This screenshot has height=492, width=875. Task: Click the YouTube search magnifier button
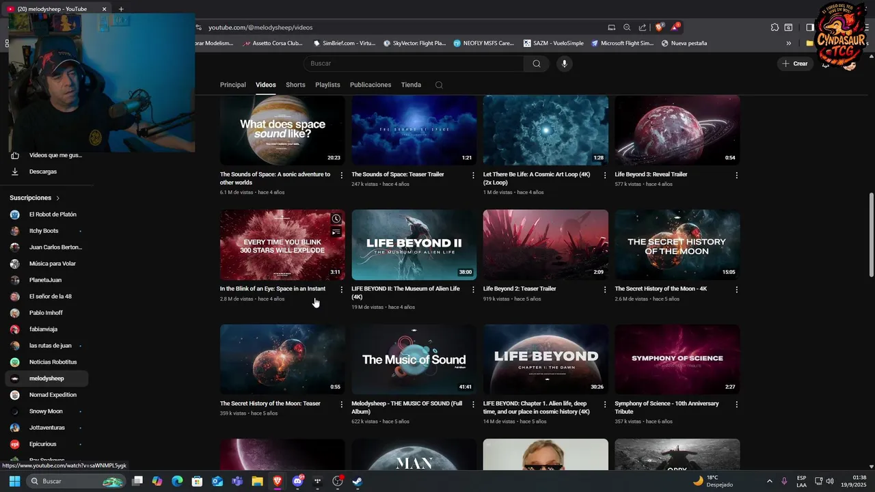tap(537, 64)
